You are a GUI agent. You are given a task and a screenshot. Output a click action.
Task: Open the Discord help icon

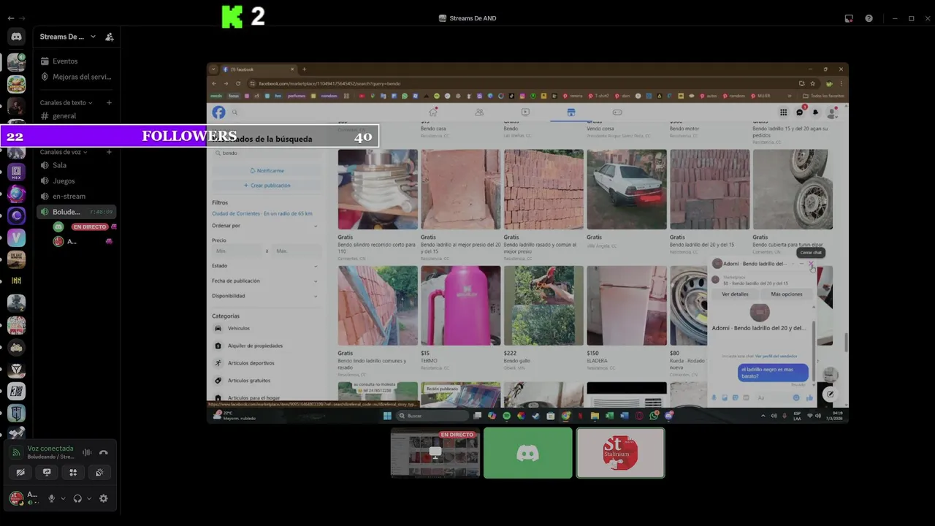tap(869, 18)
